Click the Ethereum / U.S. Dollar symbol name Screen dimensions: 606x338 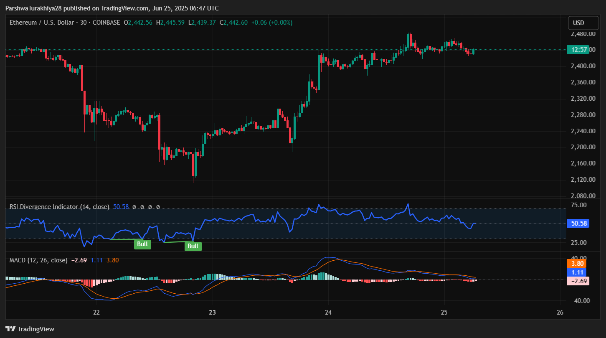(x=41, y=23)
